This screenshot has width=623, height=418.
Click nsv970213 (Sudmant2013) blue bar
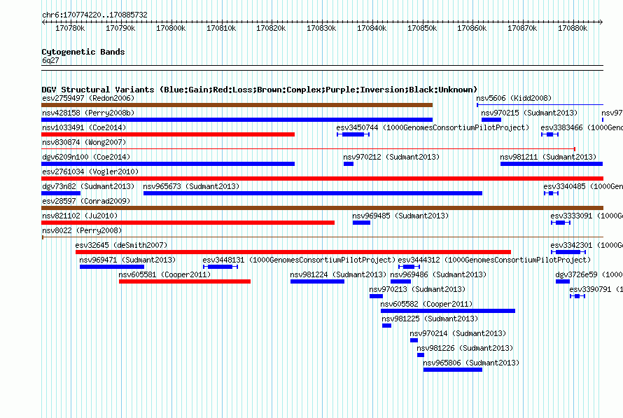coord(377,296)
